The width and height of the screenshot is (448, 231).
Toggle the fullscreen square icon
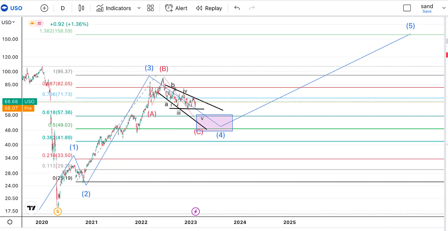point(407,8)
